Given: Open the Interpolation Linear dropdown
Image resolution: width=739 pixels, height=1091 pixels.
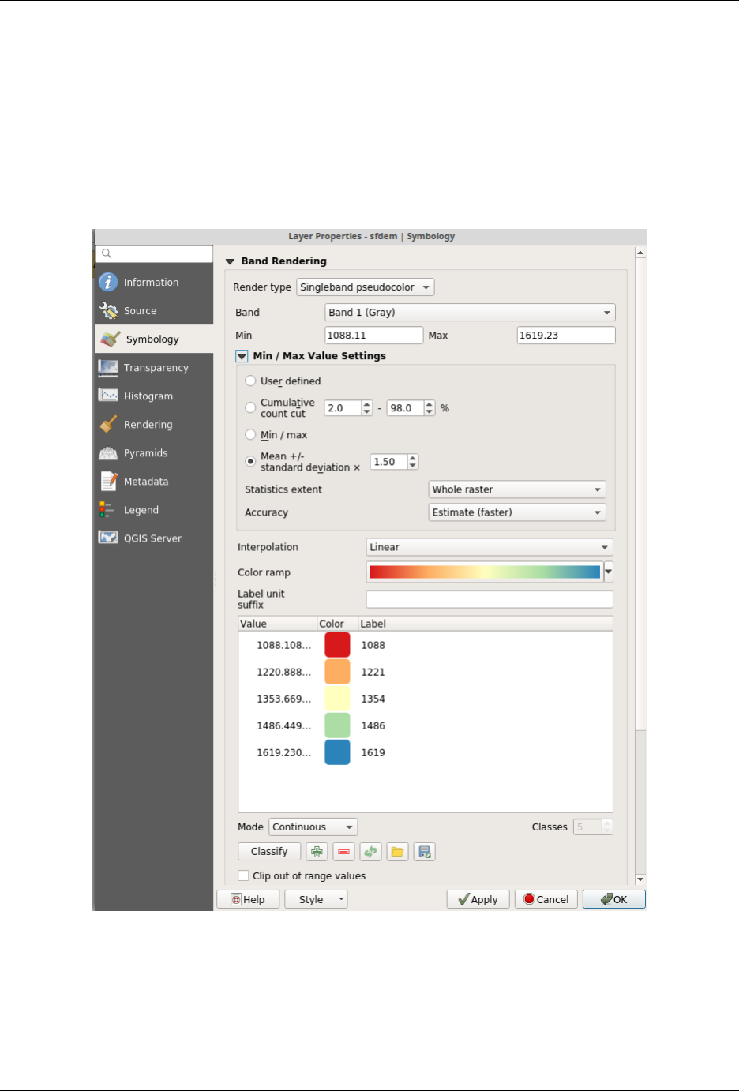Looking at the screenshot, I should point(490,547).
